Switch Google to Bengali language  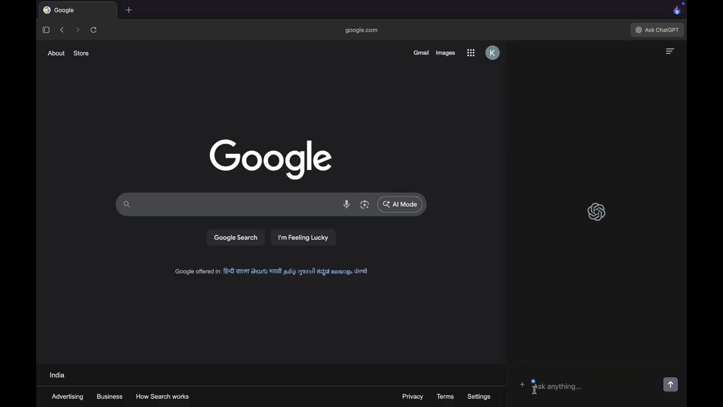point(243,271)
